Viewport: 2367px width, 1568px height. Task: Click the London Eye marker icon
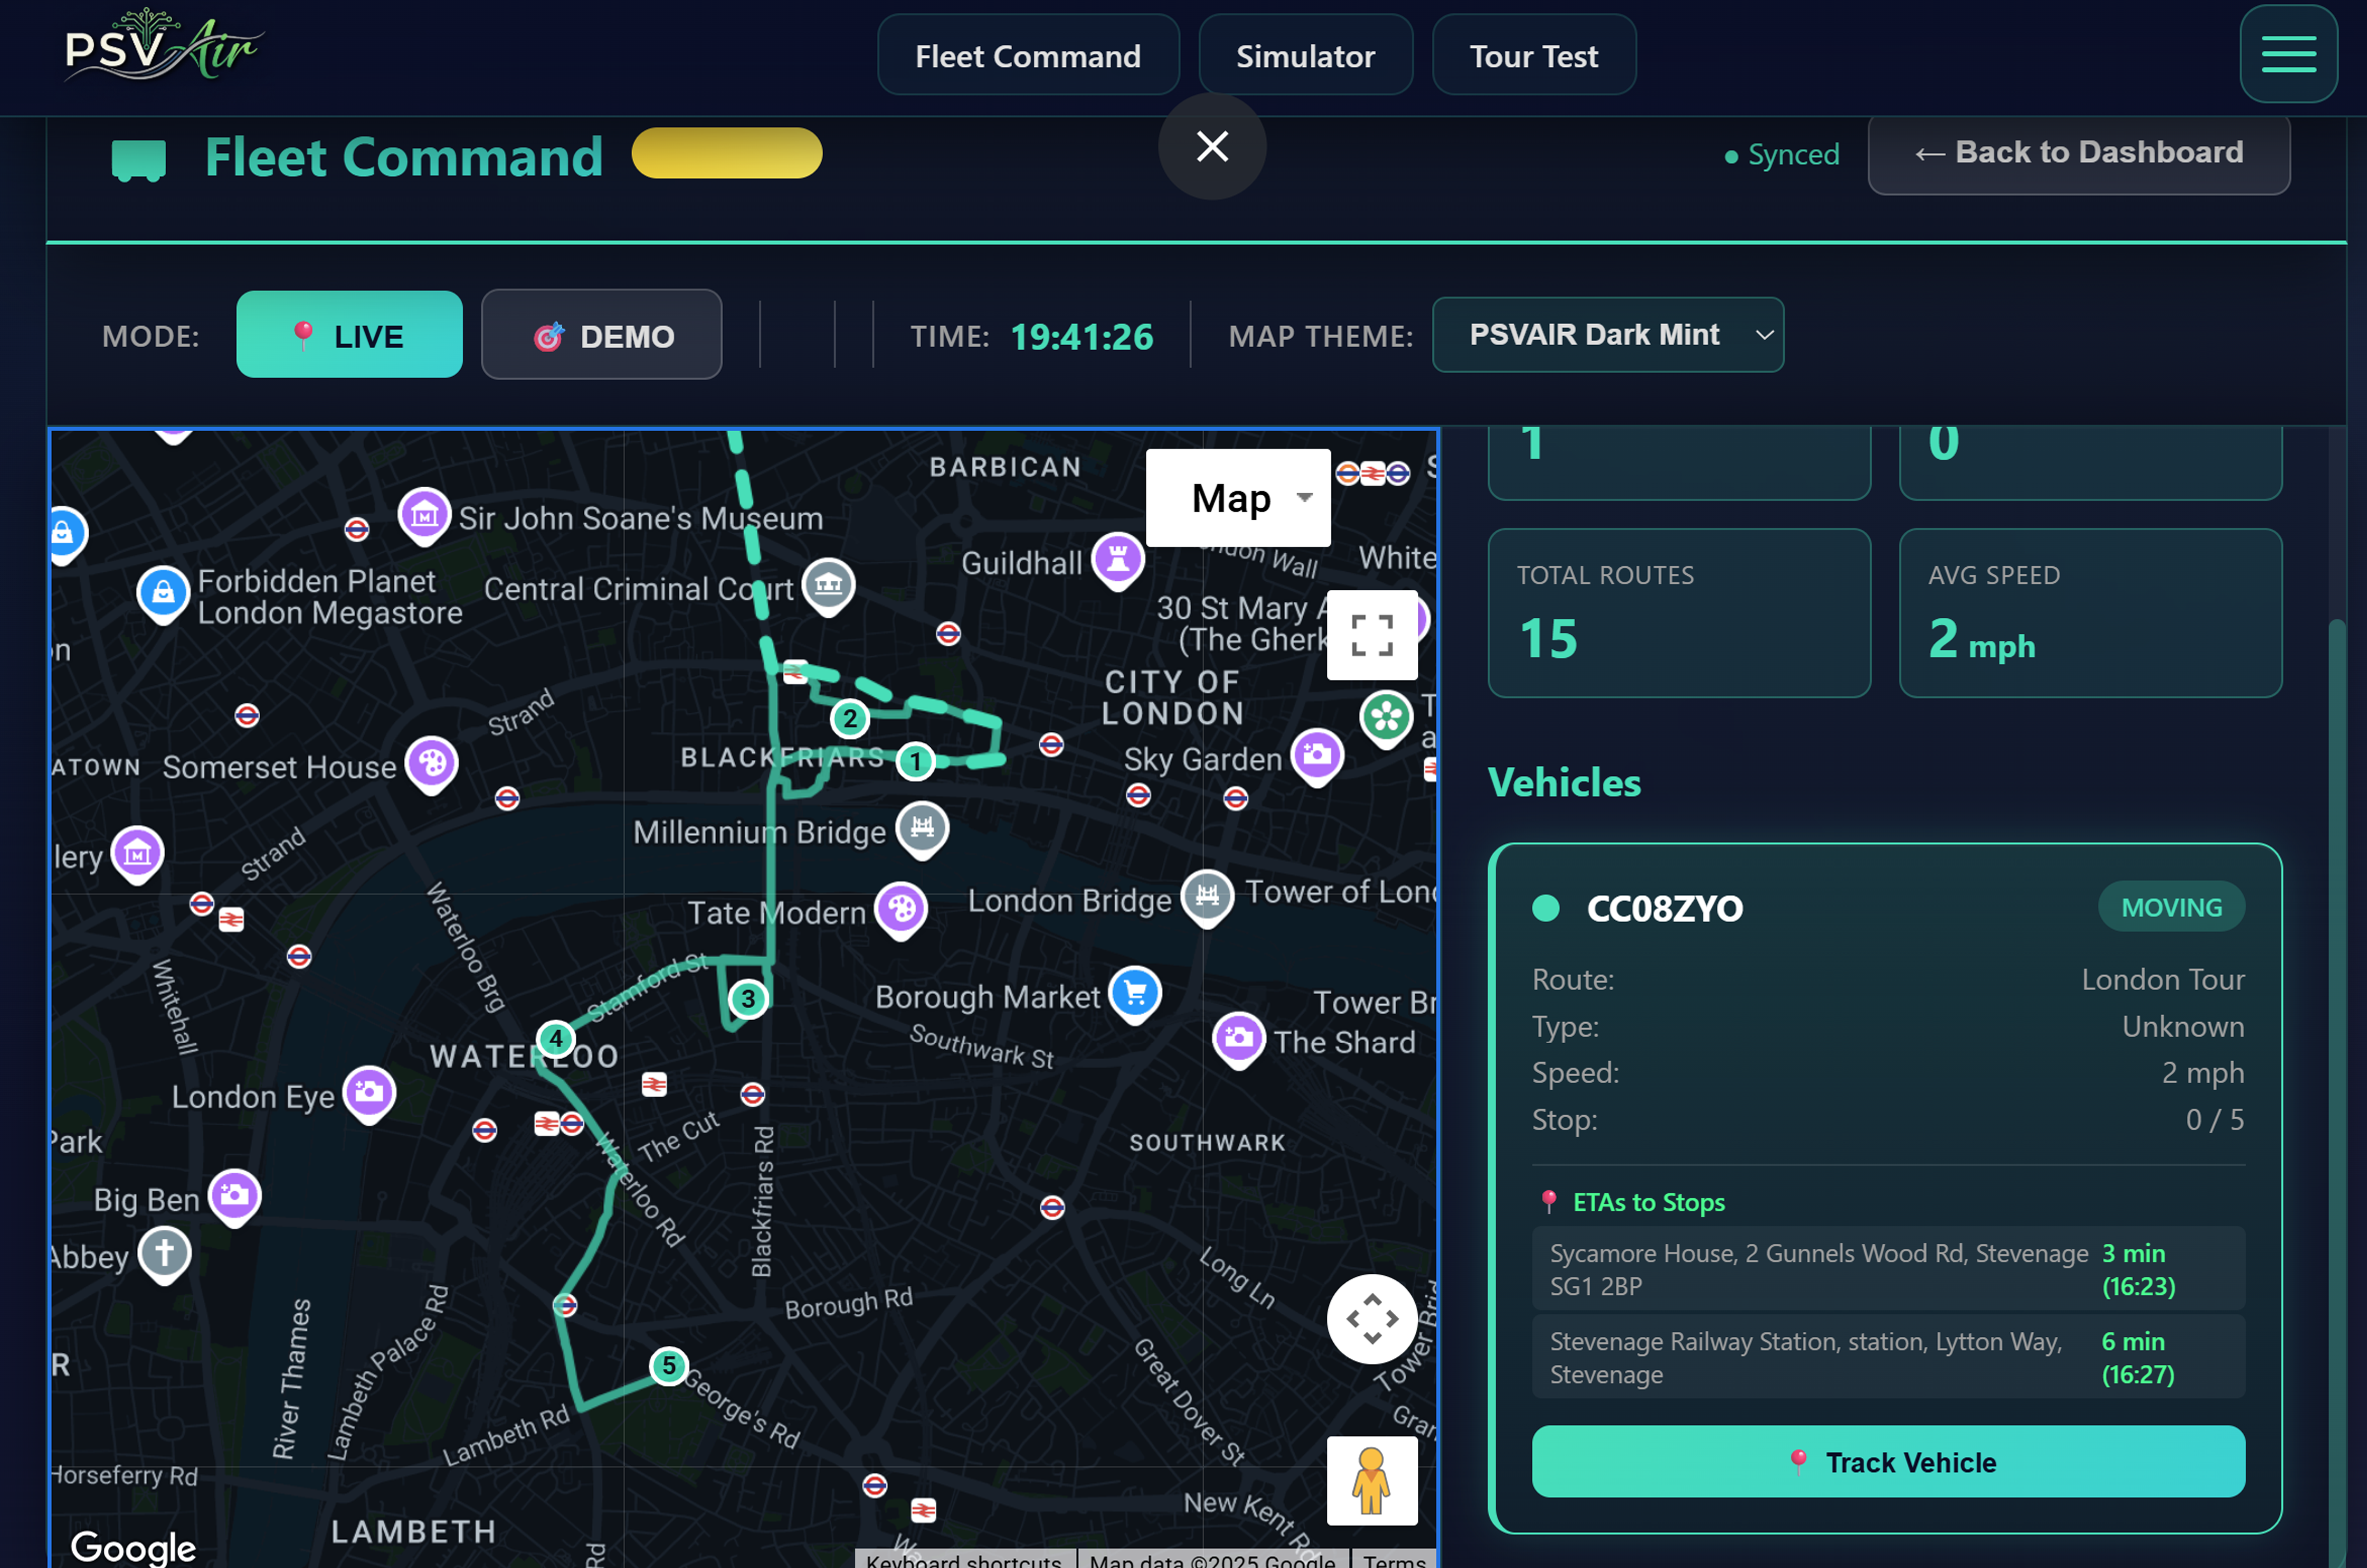click(369, 1094)
